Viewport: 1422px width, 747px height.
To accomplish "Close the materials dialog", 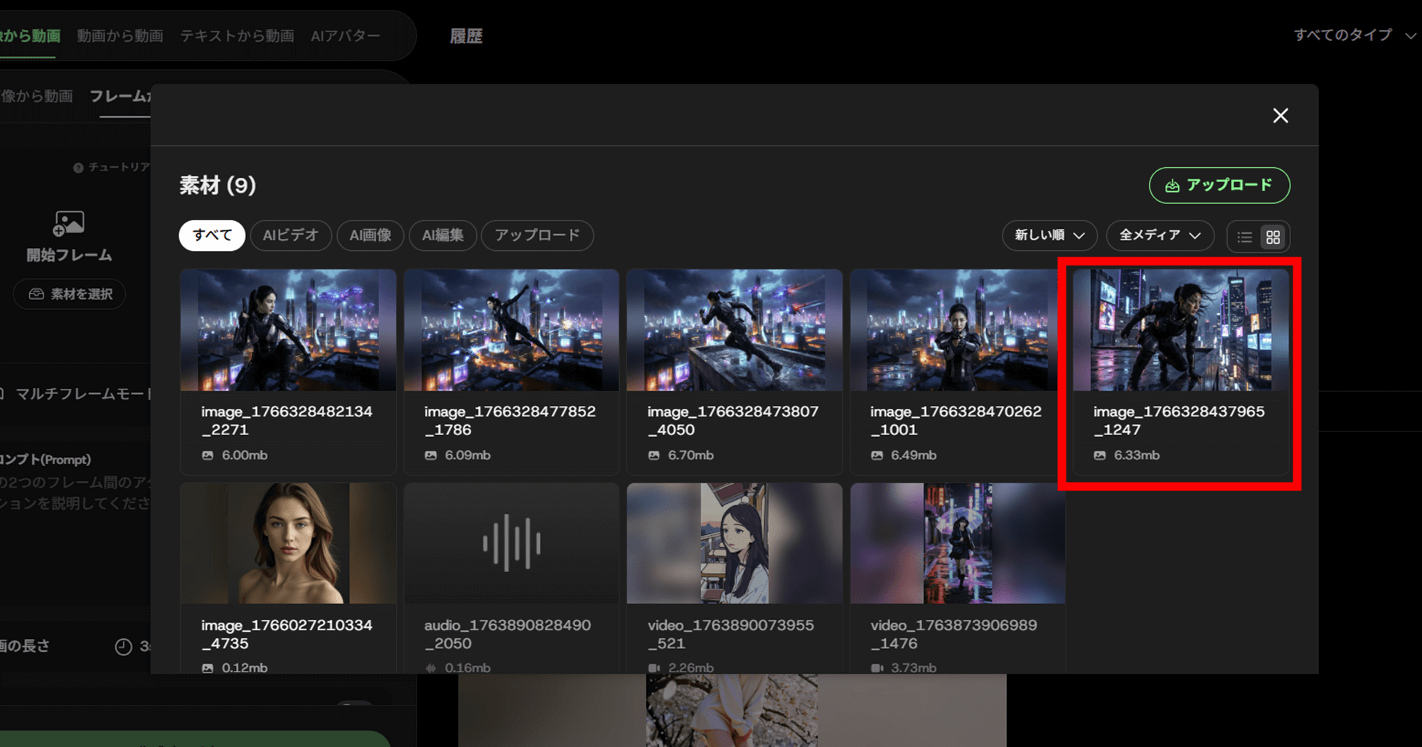I will 1280,116.
